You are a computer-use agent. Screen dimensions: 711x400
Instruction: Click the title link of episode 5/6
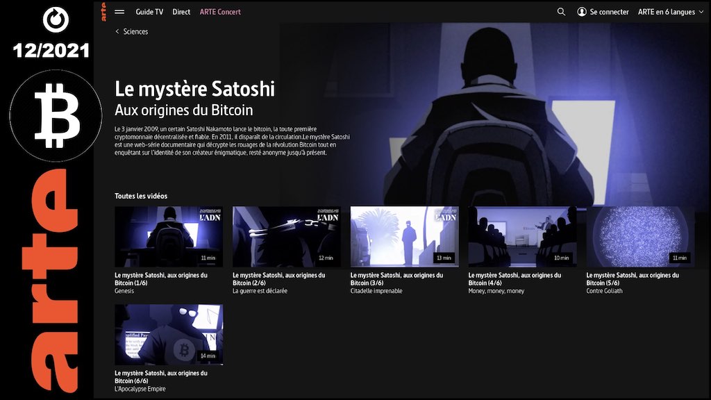633,278
